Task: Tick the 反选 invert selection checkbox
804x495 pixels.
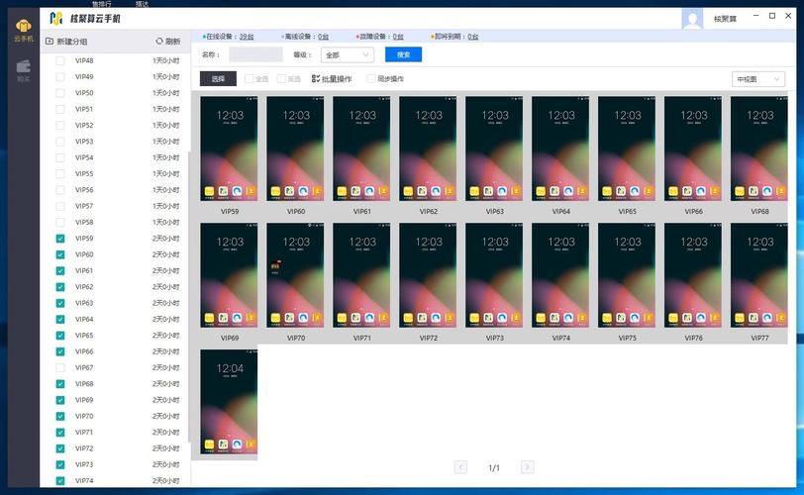Action: pos(281,78)
